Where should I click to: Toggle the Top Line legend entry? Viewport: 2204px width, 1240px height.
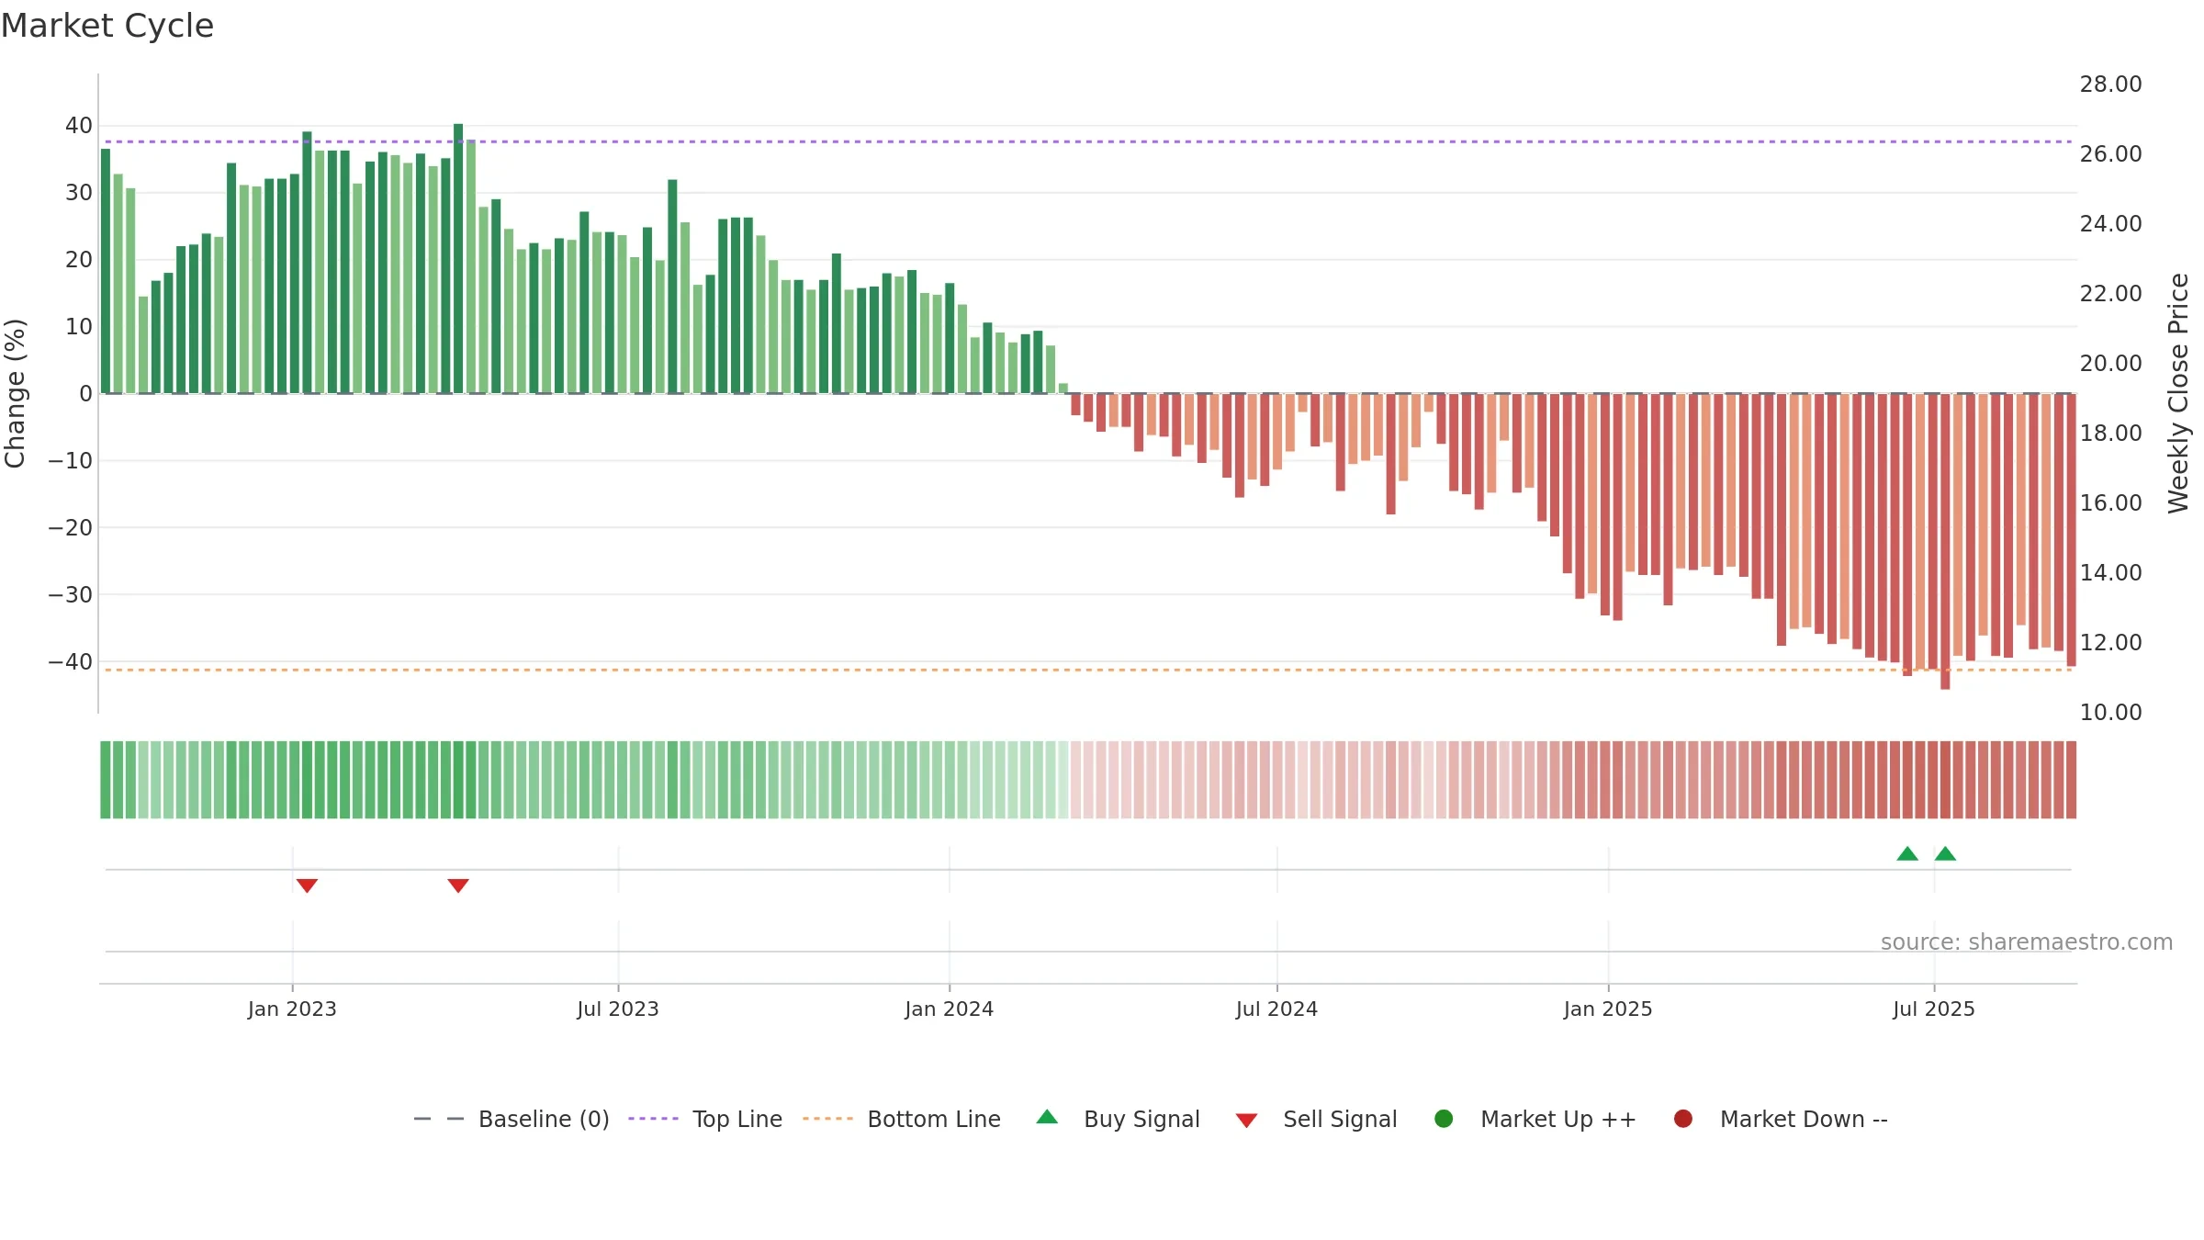(x=705, y=1119)
